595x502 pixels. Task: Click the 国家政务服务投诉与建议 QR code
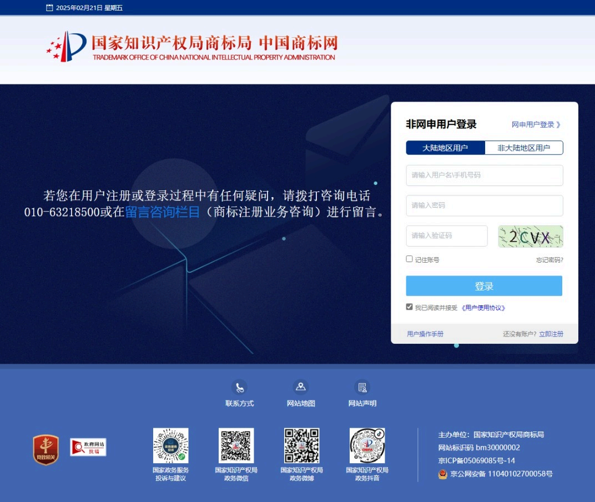(x=171, y=445)
